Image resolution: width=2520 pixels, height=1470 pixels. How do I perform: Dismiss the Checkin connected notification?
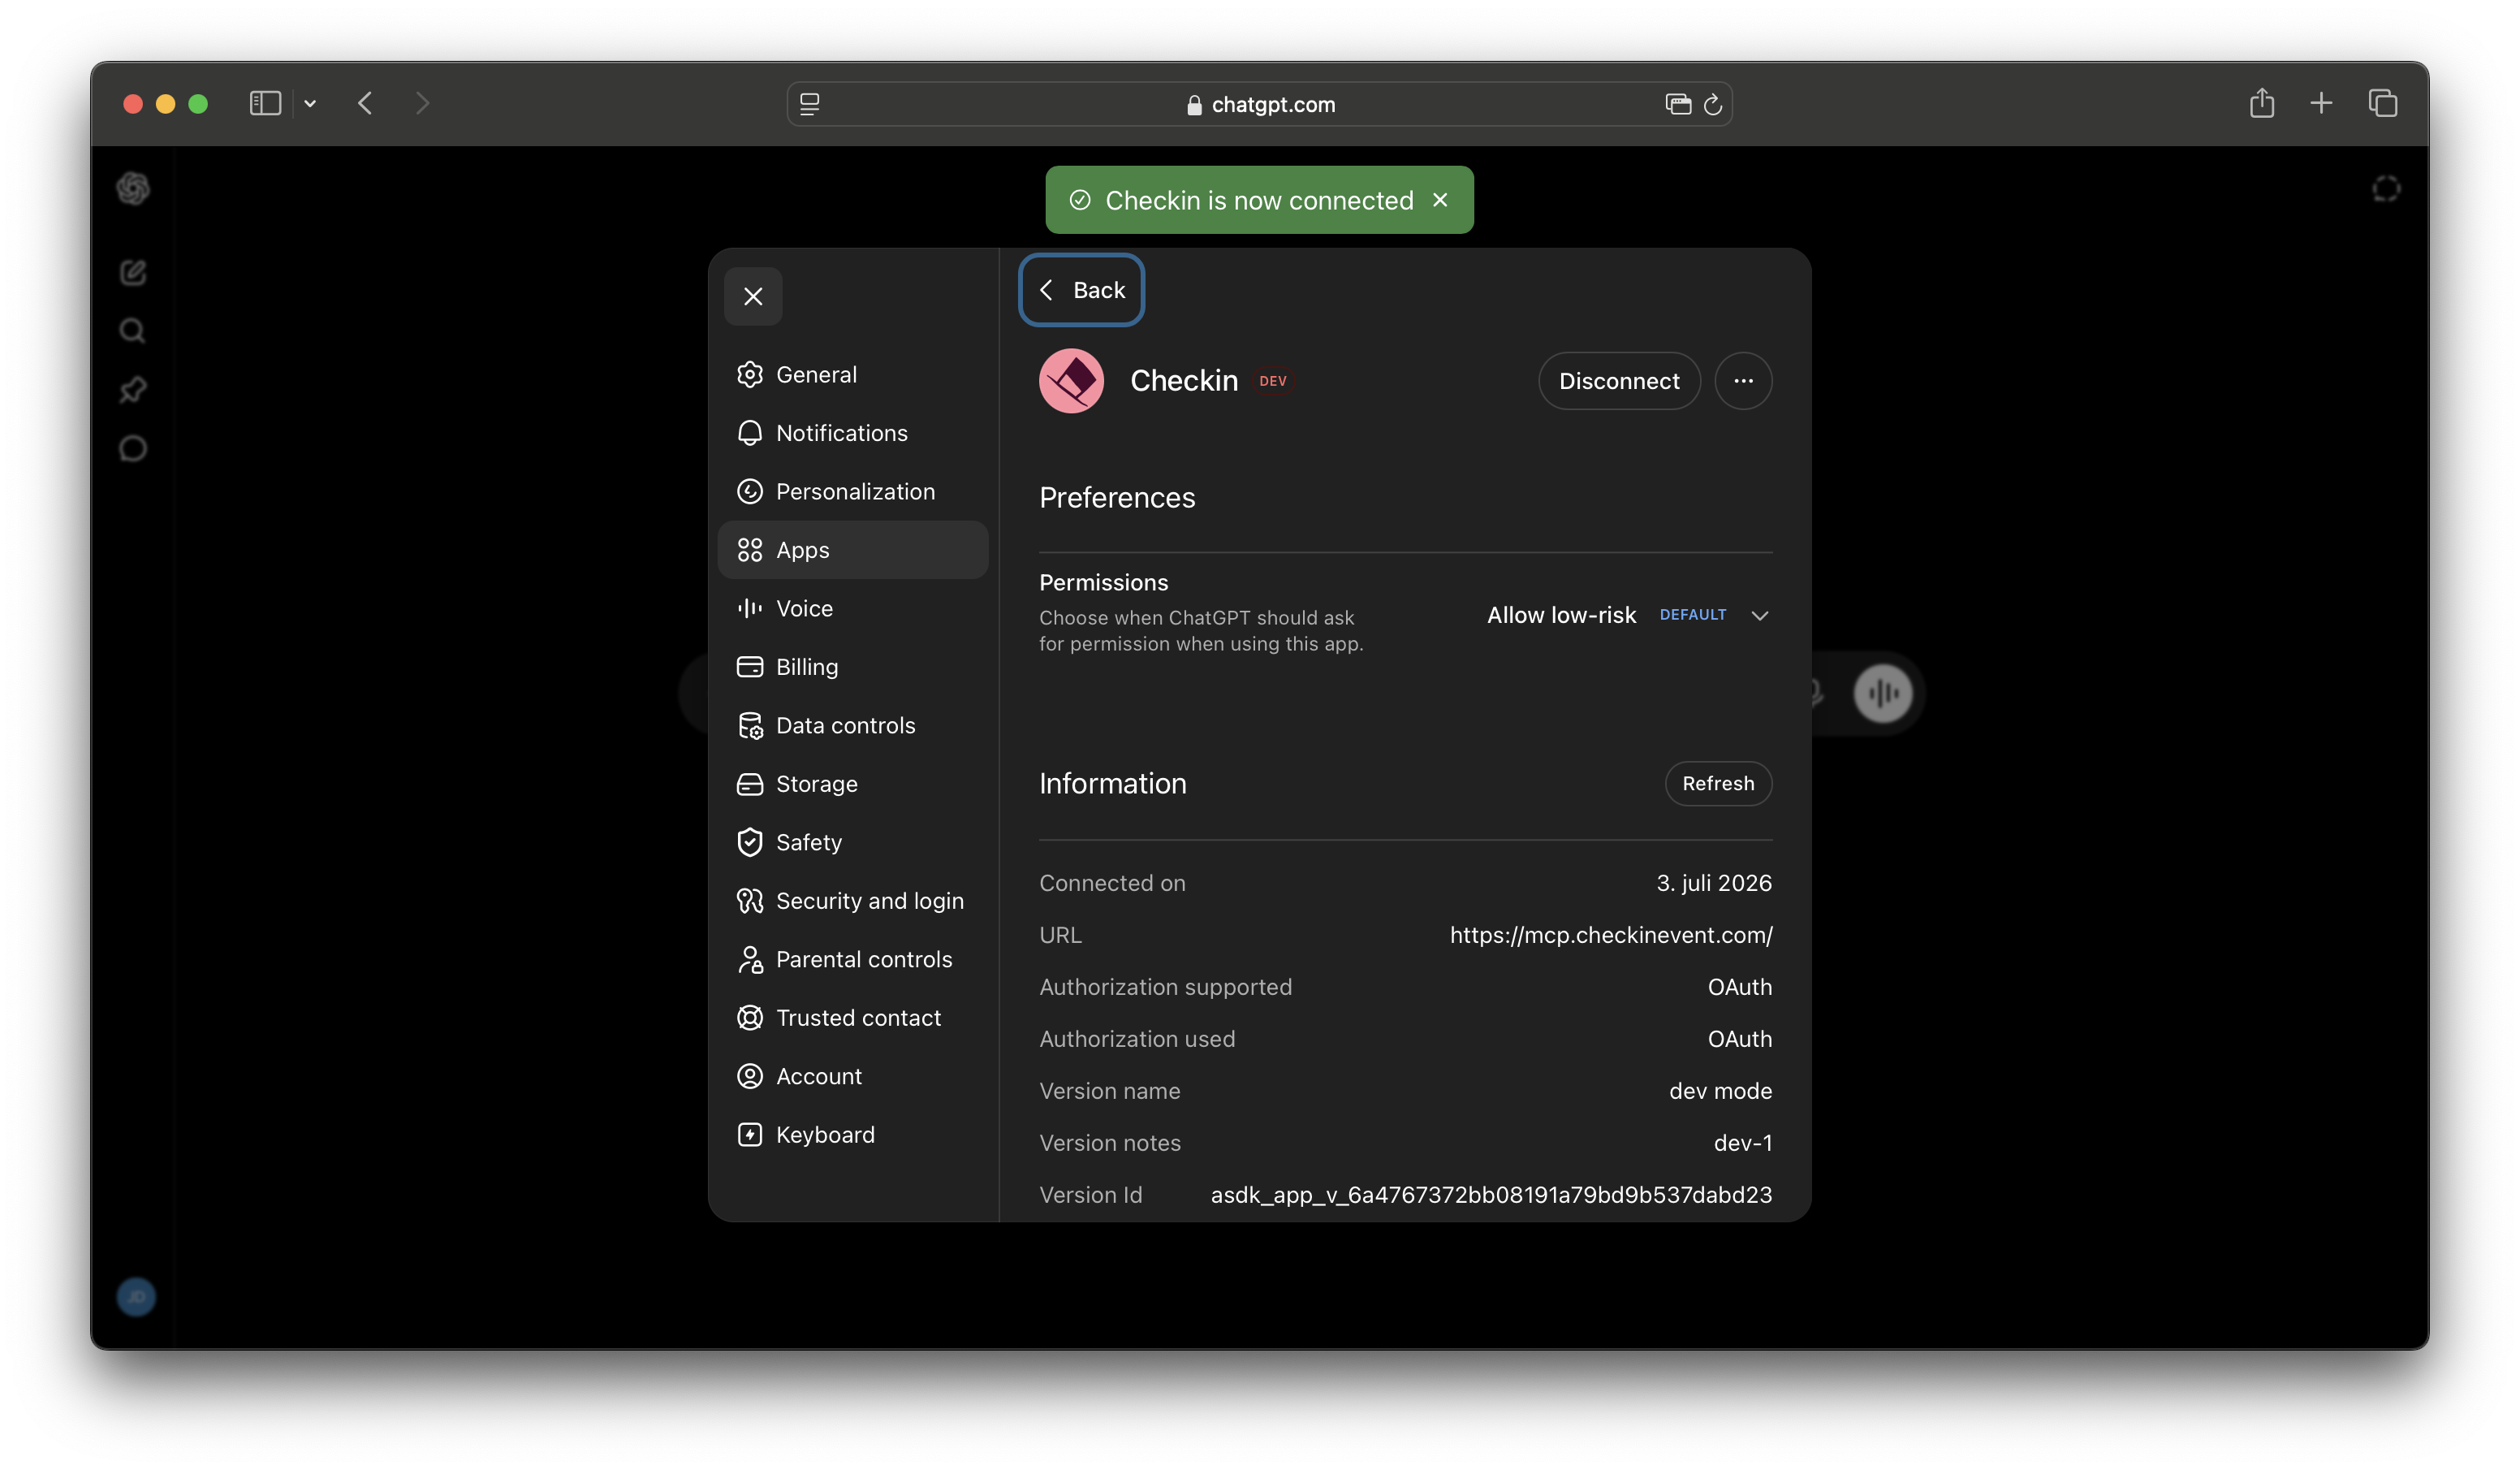(1440, 200)
